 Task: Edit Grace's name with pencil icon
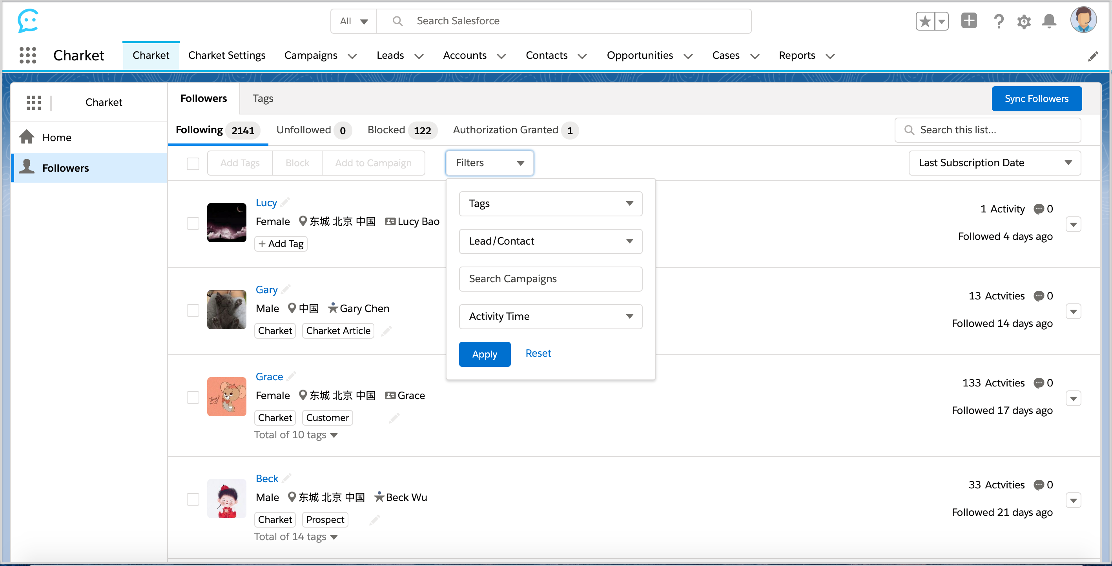[292, 376]
